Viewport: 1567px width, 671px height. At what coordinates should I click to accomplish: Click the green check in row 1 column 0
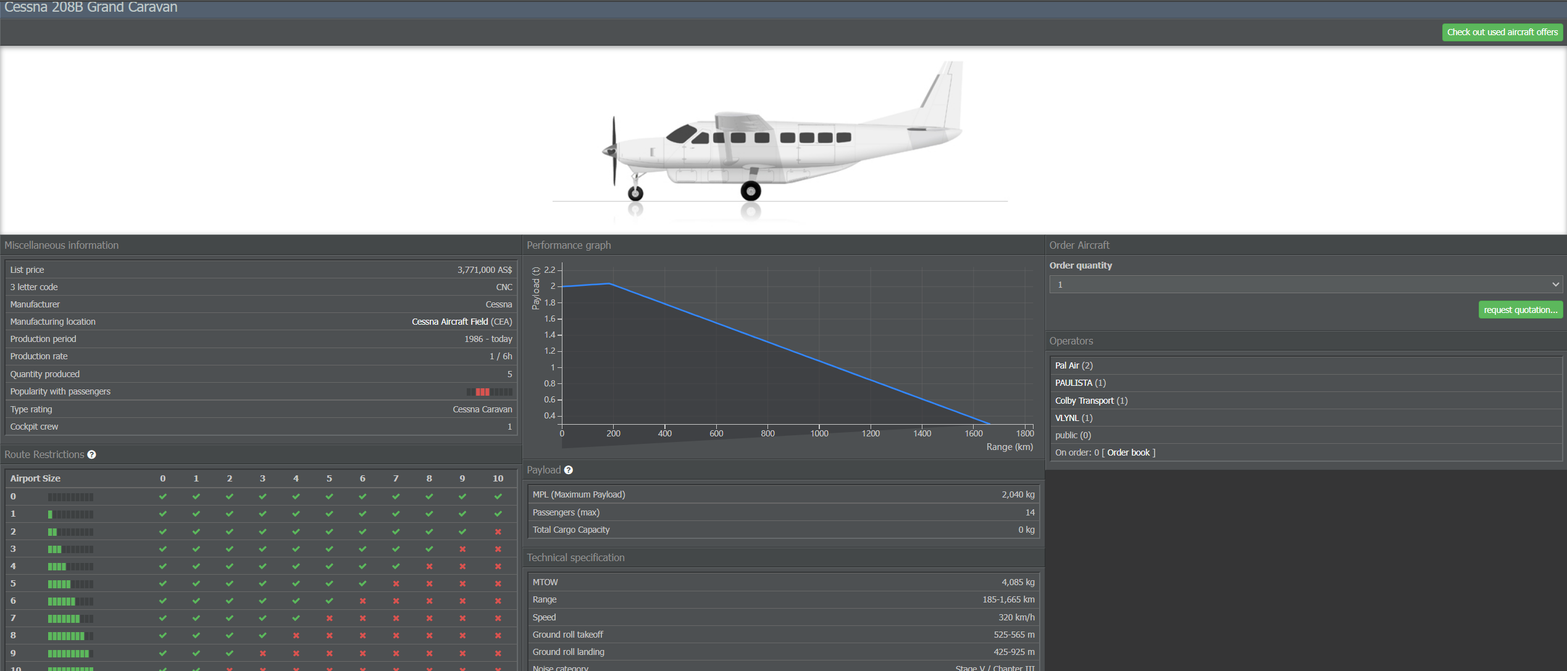pyautogui.click(x=162, y=514)
